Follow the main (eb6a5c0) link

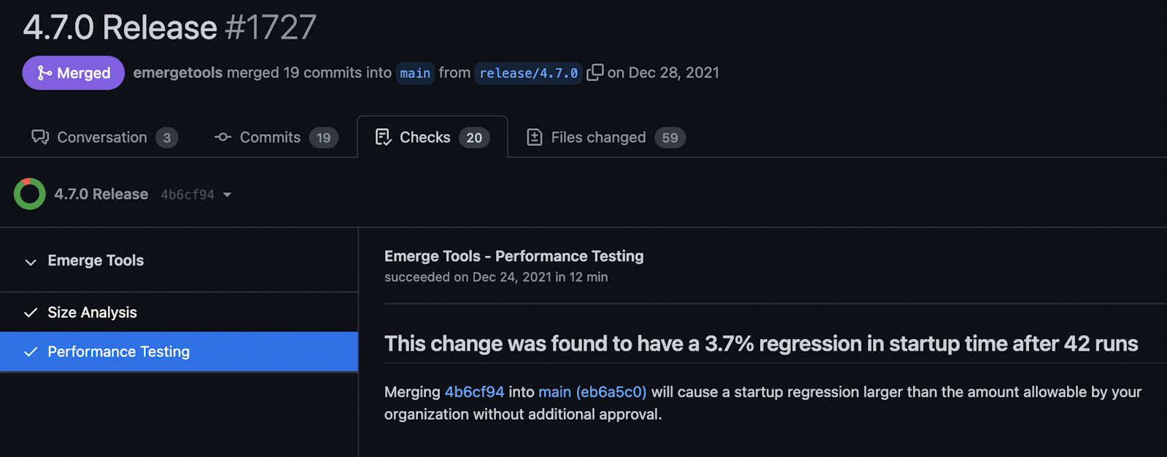coord(592,392)
